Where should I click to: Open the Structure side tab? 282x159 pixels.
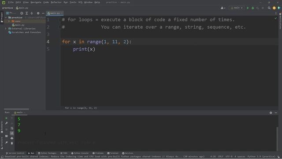pyautogui.click(x=2, y=143)
